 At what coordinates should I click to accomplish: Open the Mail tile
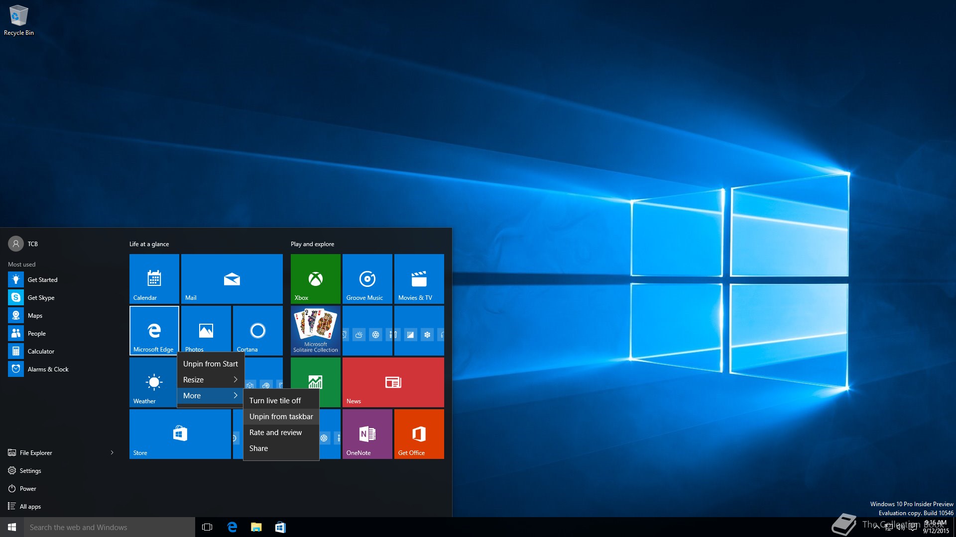coord(232,279)
